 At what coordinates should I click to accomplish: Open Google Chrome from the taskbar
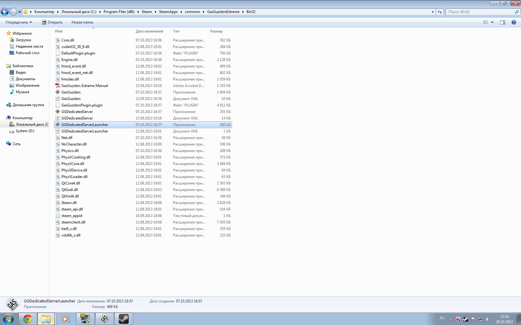(27, 319)
